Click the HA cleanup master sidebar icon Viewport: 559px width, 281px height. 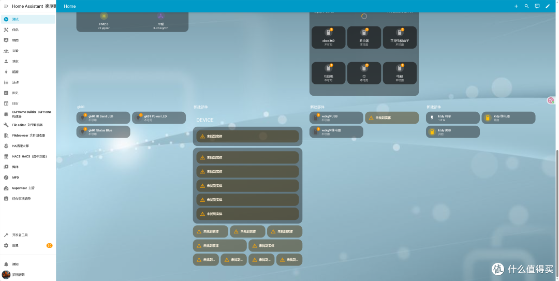pyautogui.click(x=6, y=146)
